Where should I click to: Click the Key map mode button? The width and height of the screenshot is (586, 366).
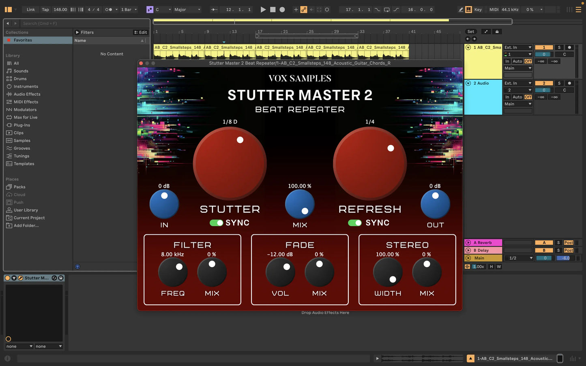pyautogui.click(x=478, y=9)
